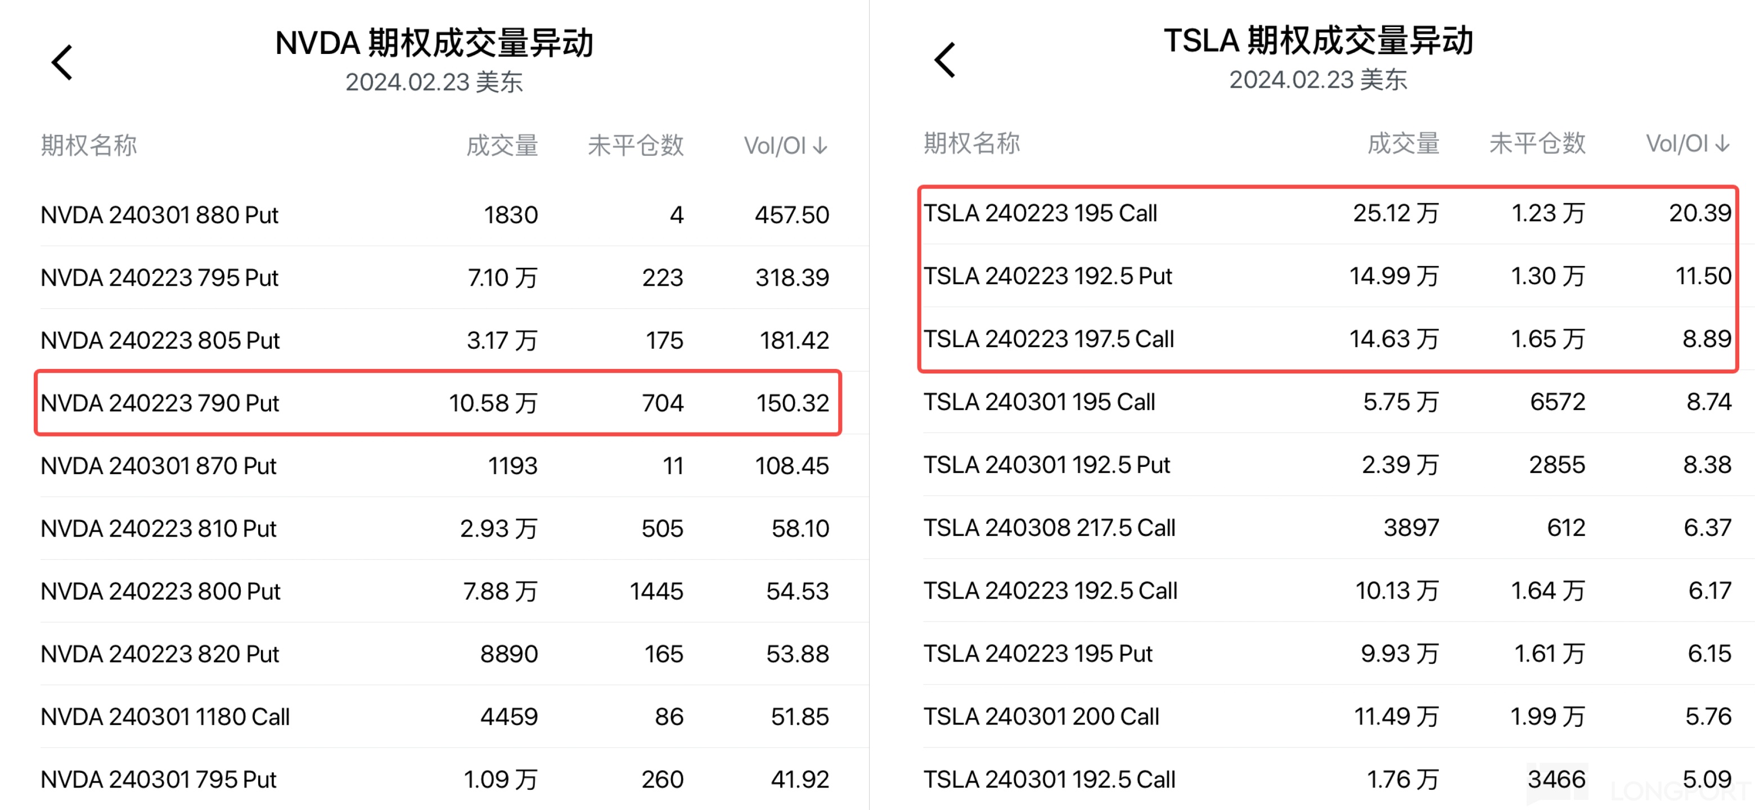This screenshot has height=810, width=1755.
Task: Sort TSLA table by 成交量 column
Action: point(1403,143)
